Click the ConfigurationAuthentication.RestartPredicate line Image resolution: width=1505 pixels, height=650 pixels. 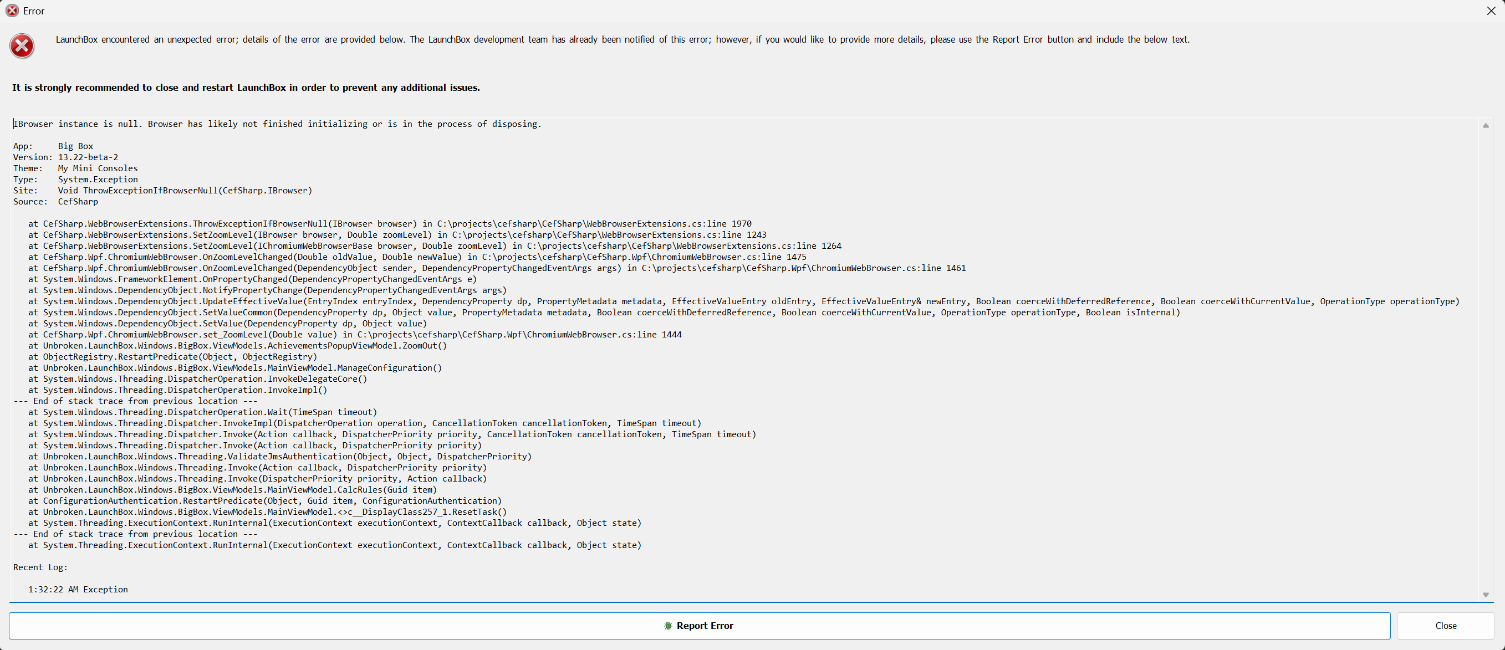[265, 501]
